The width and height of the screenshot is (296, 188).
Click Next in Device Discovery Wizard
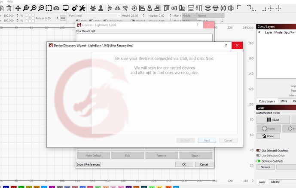point(207,140)
